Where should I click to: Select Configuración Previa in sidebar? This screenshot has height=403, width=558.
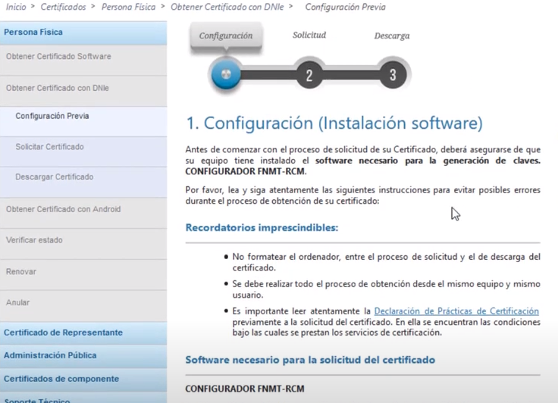point(83,121)
